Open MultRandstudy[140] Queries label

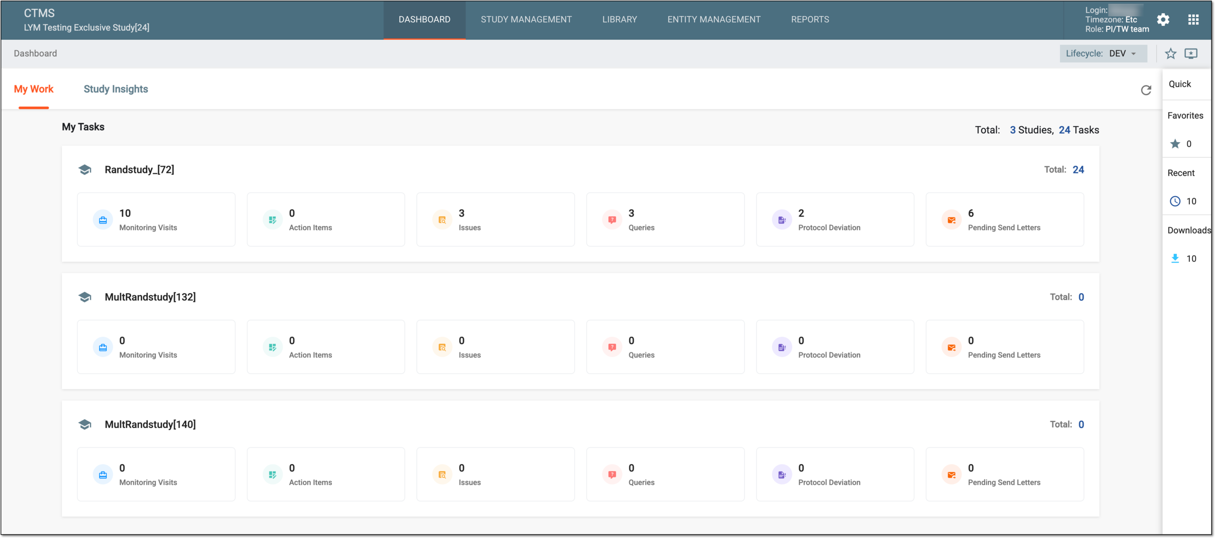click(x=642, y=482)
